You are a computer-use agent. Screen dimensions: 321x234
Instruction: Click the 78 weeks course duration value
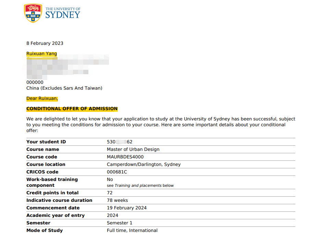117,200
